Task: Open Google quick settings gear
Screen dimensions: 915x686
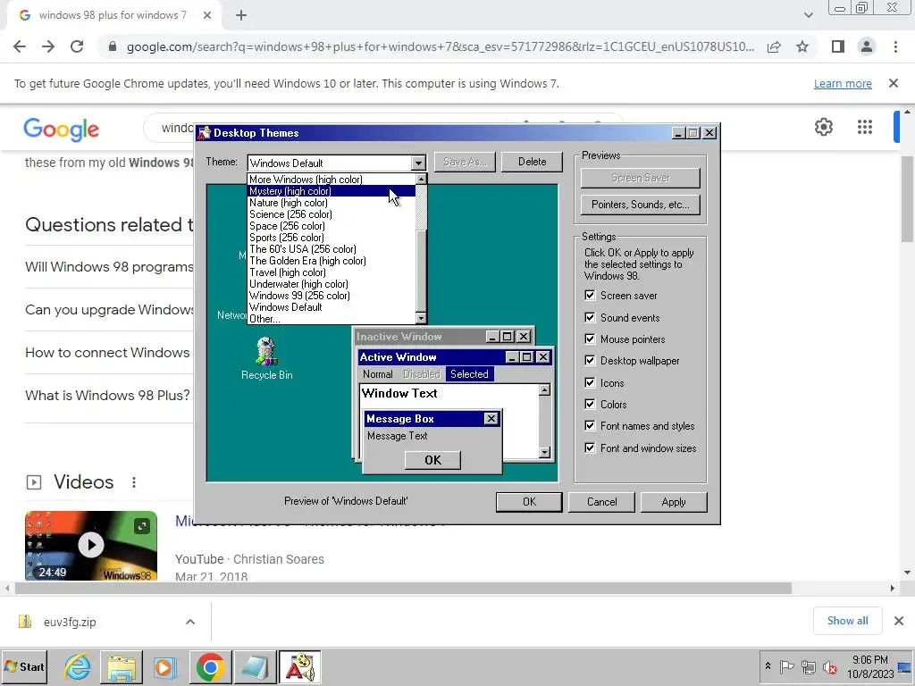Action: coord(823,127)
